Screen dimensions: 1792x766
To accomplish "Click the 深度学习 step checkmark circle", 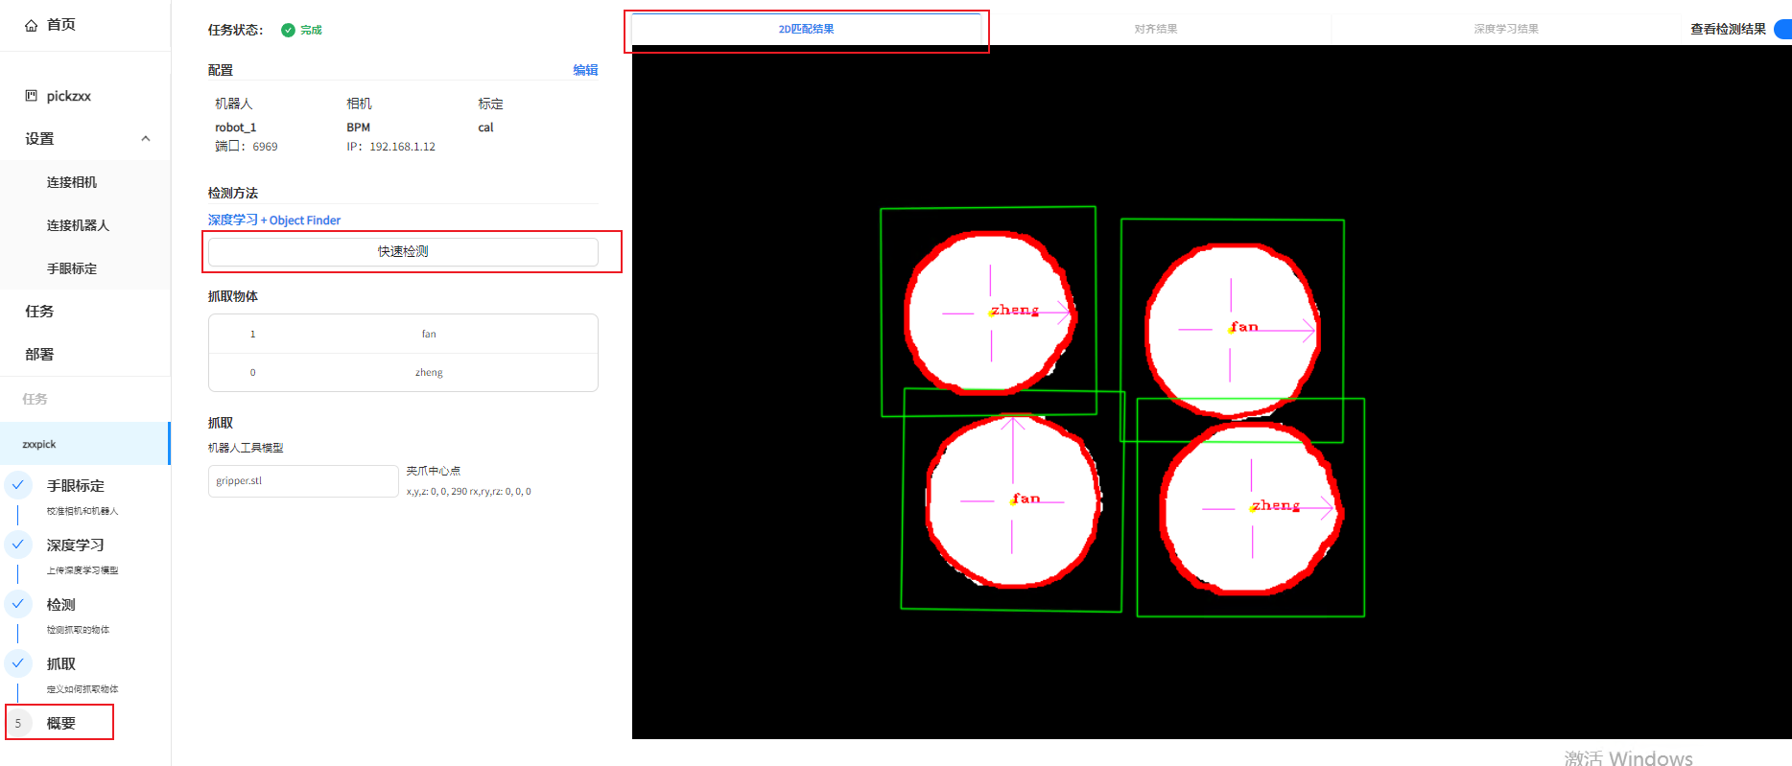I will (18, 545).
